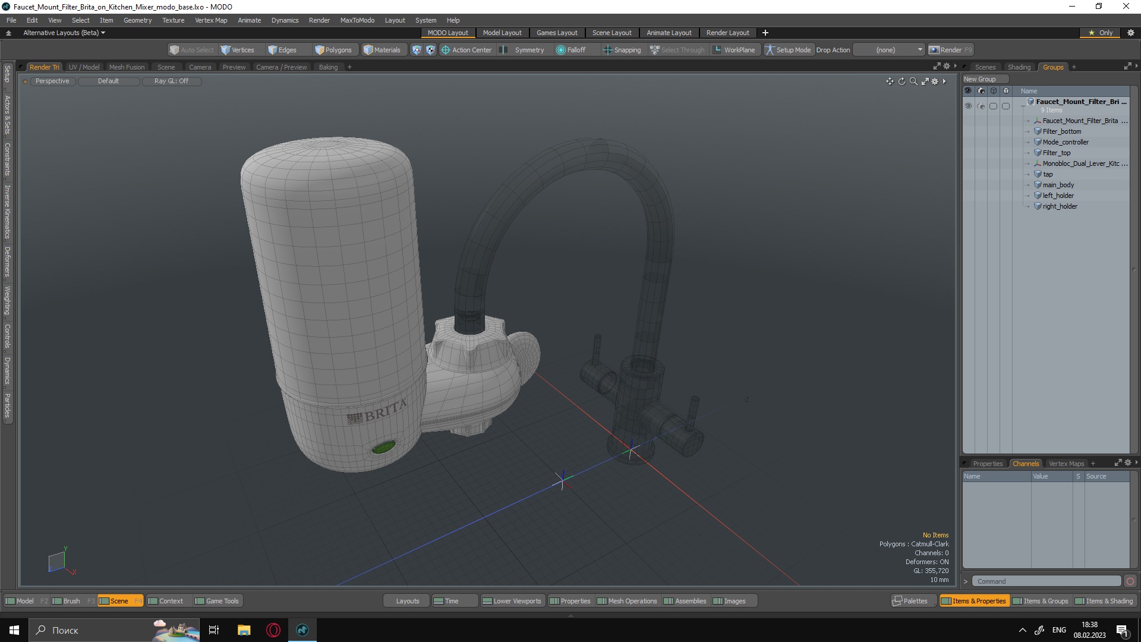Toggle the Only star button
The width and height of the screenshot is (1141, 642).
click(1101, 33)
